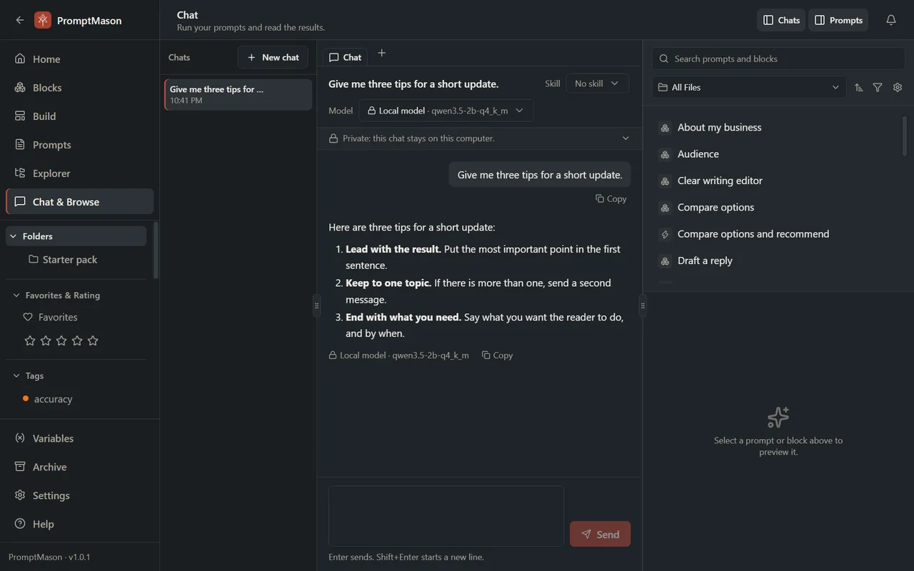Image resolution: width=914 pixels, height=571 pixels.
Task: Open the Help page
Action: click(x=79, y=524)
